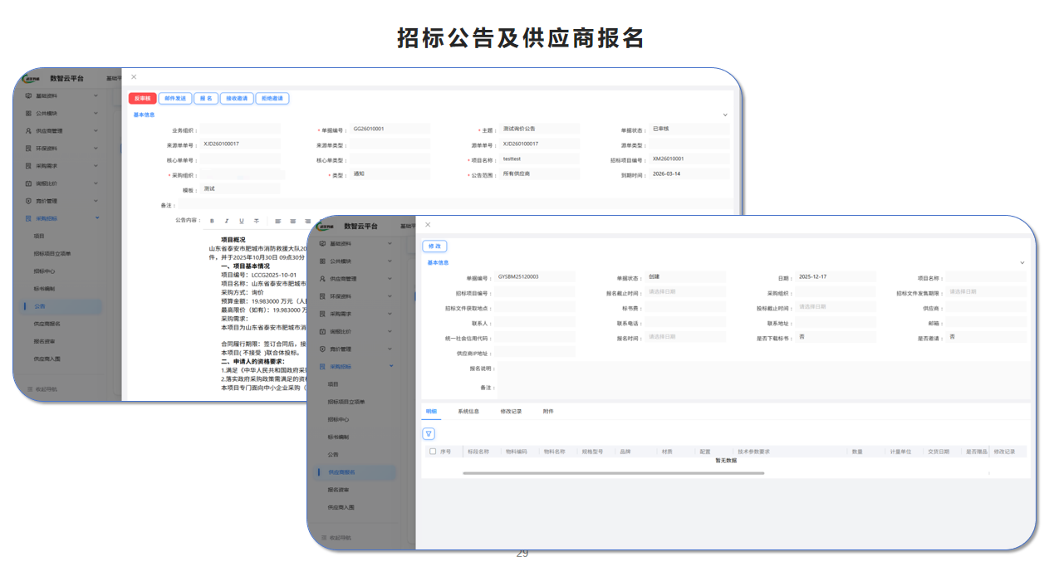Open 招标中心 in back window sidebar

45,271
